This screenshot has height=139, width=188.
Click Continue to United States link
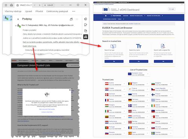pyautogui.click(x=47, y=112)
